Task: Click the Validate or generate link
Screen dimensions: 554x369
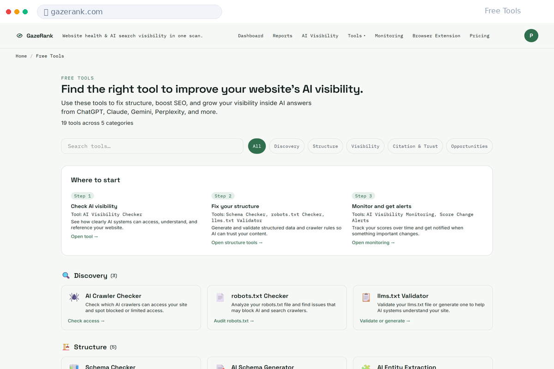Action: pos(385,321)
